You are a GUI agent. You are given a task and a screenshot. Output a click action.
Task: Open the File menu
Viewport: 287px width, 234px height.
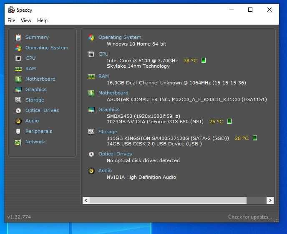point(11,20)
